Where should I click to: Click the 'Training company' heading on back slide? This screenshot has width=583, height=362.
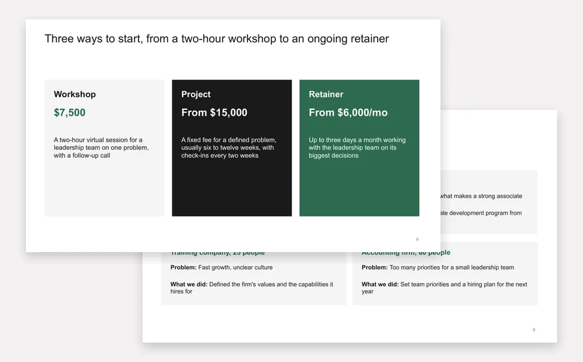point(218,253)
